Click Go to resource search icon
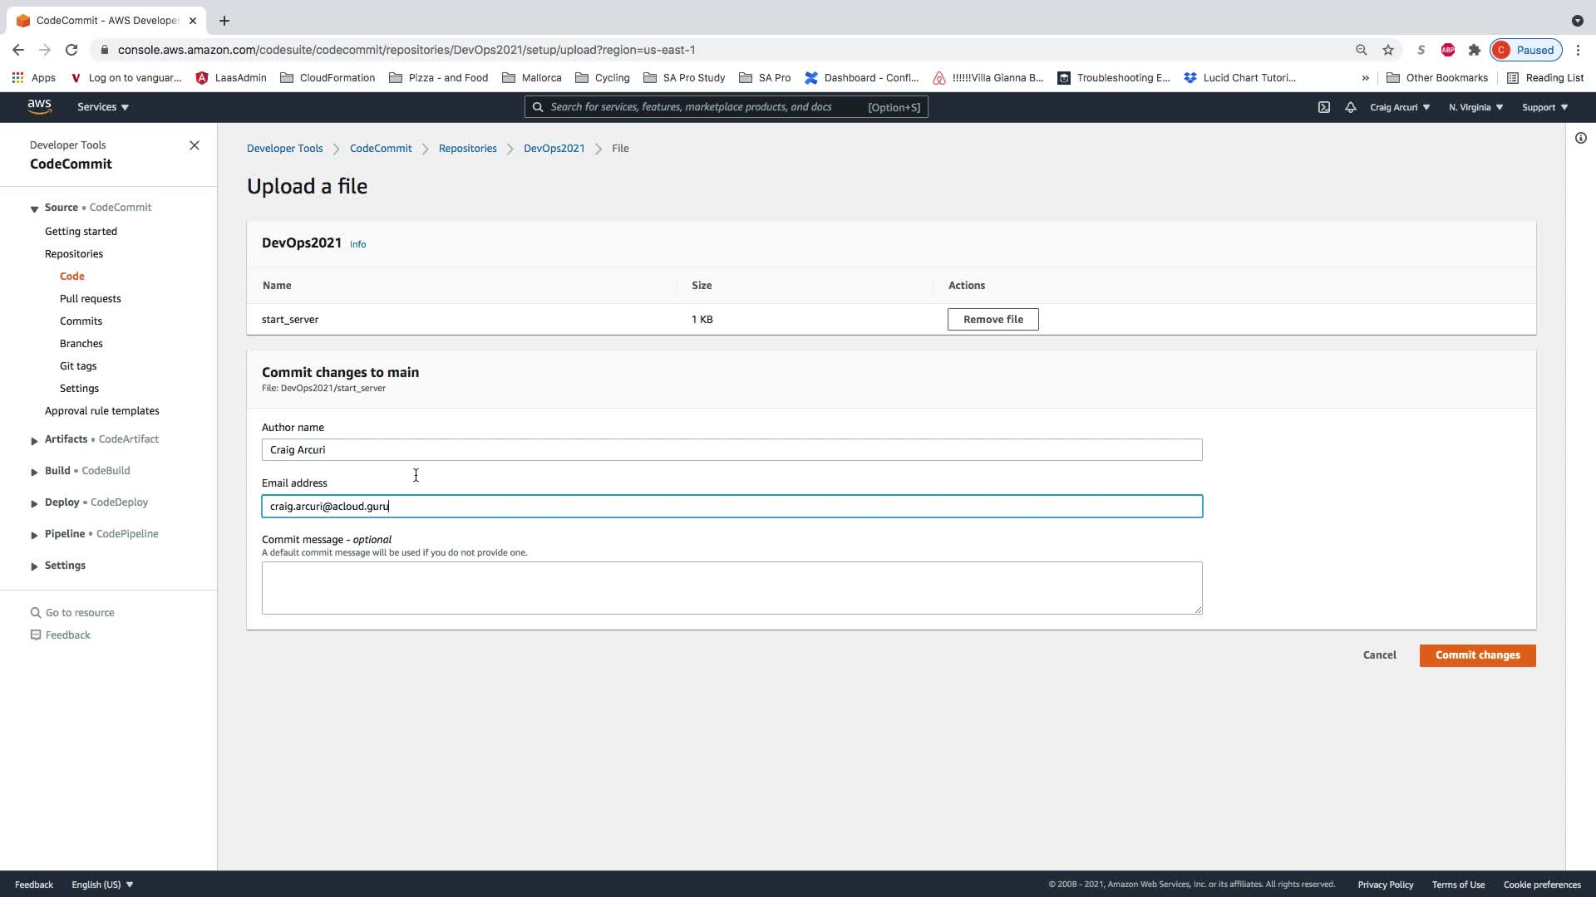The image size is (1596, 897). pos(36,613)
